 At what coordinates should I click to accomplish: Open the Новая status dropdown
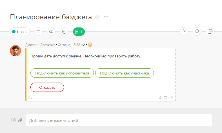coord(20,32)
